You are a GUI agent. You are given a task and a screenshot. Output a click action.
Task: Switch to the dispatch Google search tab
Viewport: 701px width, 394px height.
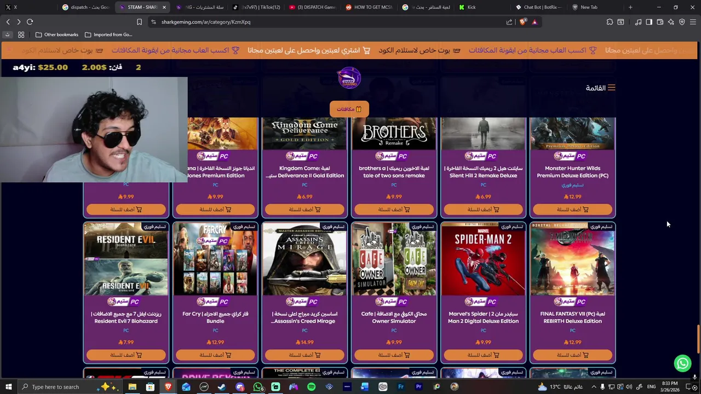(x=86, y=7)
